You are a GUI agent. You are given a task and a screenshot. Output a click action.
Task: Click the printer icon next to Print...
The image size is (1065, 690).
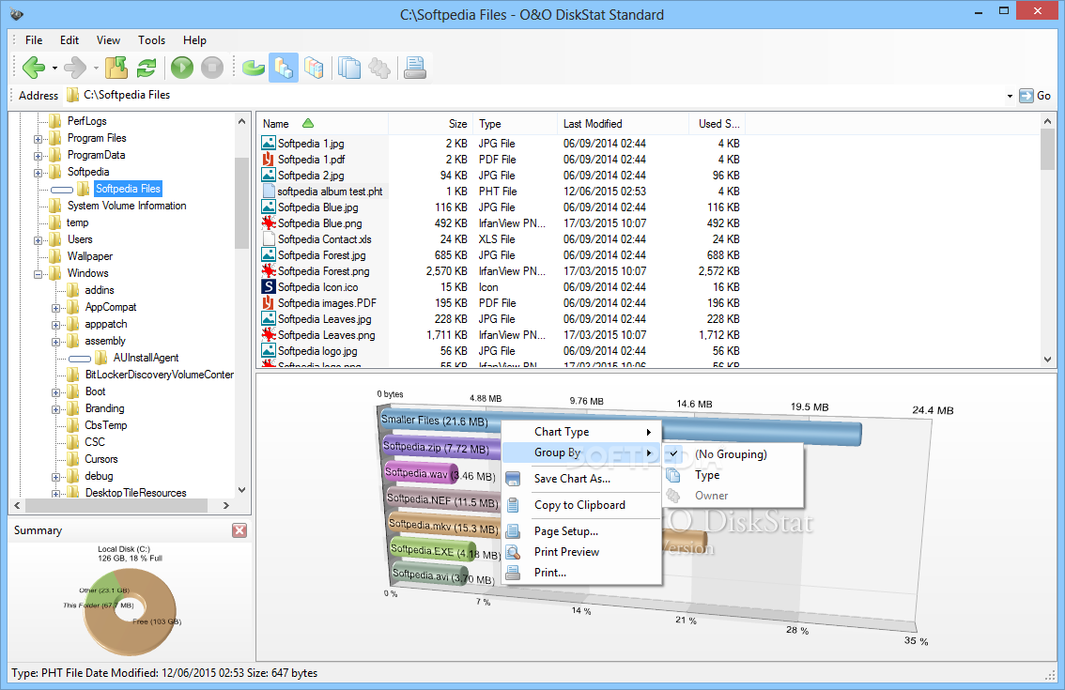(514, 573)
